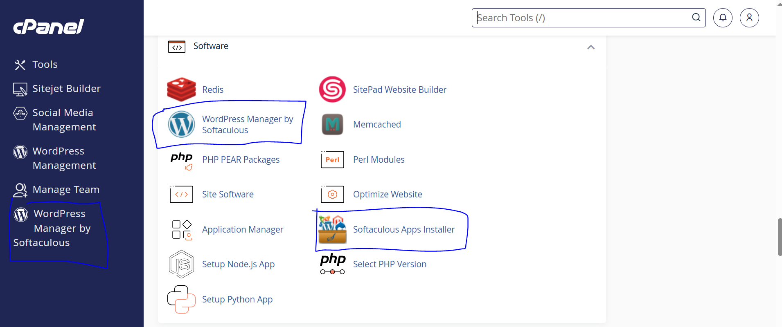Click the Redis icon
Image resolution: width=782 pixels, height=327 pixels.
pyautogui.click(x=181, y=90)
